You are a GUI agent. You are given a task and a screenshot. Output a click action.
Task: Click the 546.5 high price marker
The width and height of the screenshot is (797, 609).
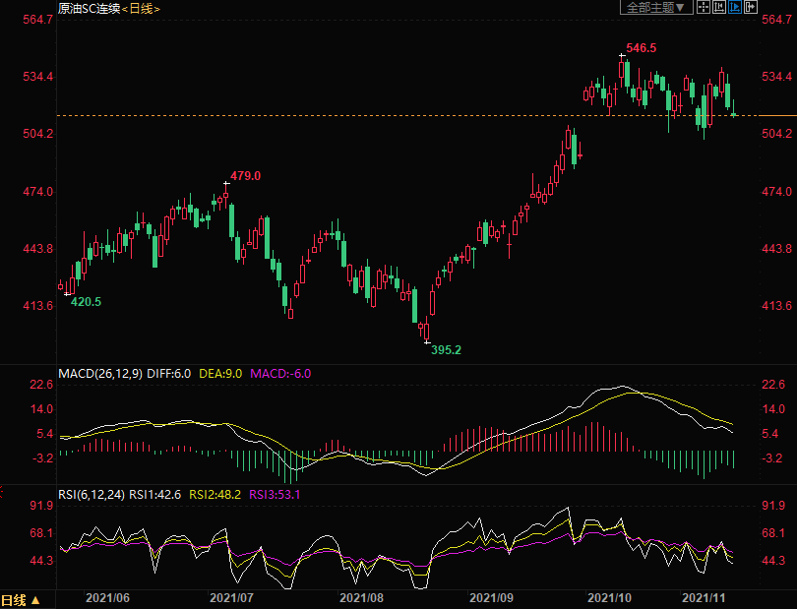(641, 47)
